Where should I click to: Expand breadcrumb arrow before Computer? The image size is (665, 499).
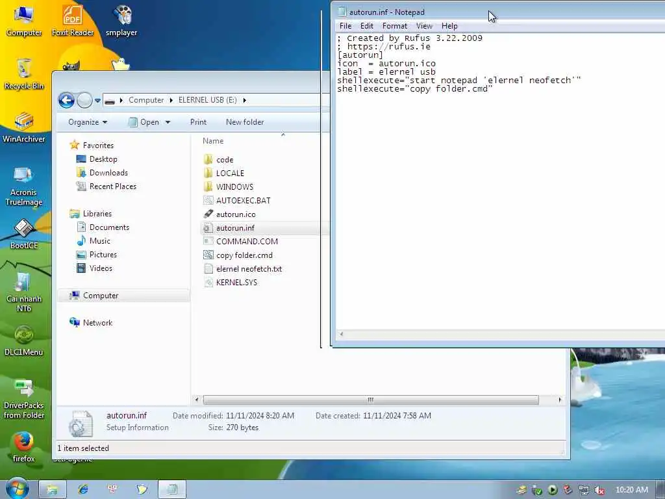(121, 100)
